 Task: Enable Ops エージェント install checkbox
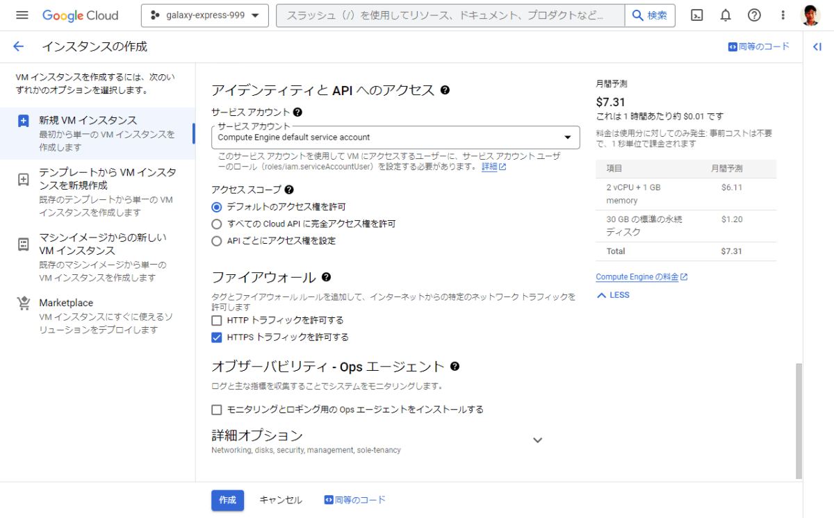click(217, 409)
